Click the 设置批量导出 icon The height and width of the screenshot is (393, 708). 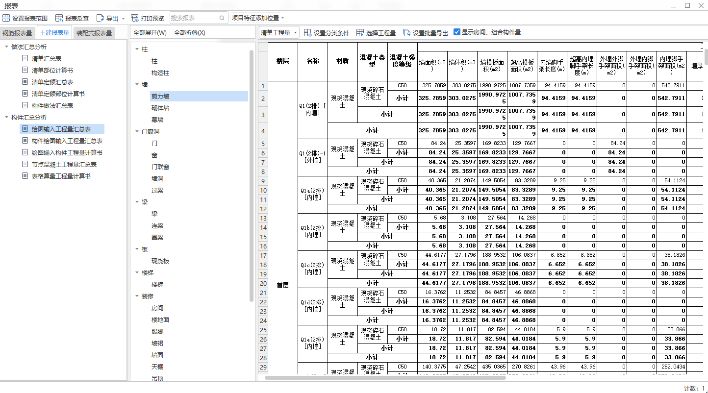(407, 32)
